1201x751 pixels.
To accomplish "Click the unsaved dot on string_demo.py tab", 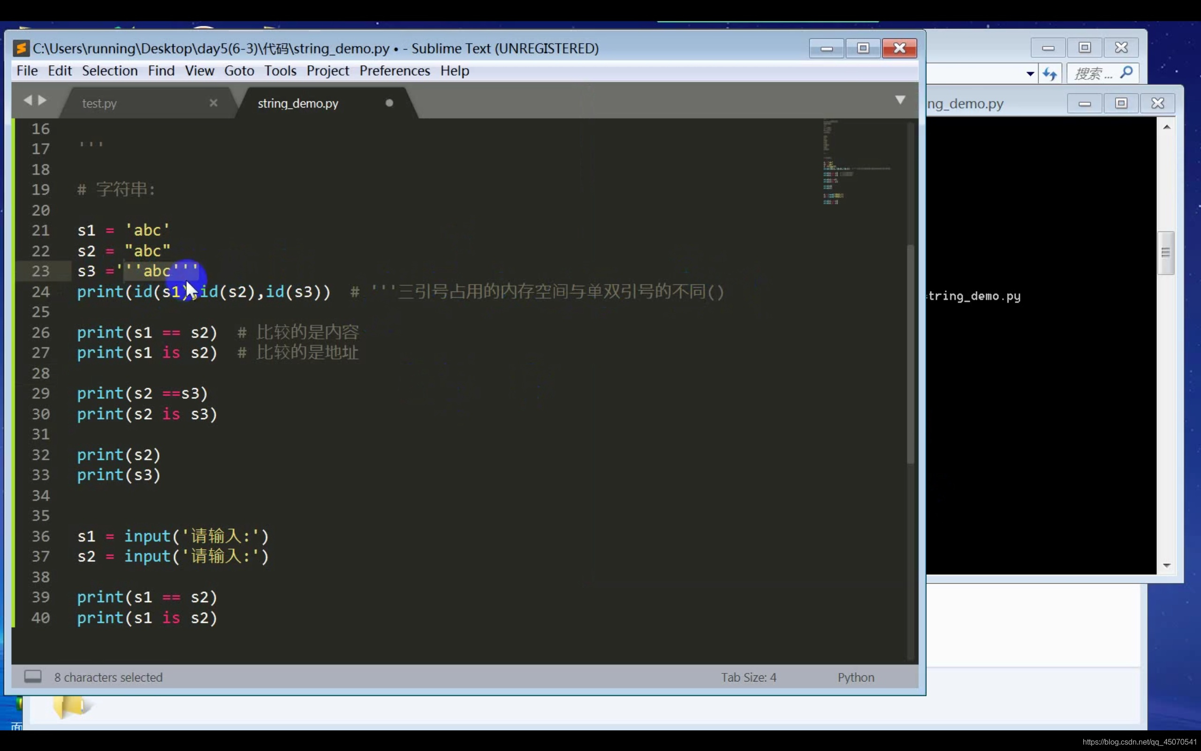I will 389,103.
